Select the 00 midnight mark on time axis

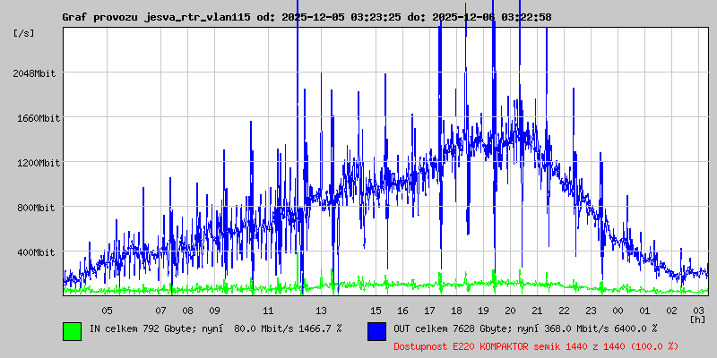(618, 311)
